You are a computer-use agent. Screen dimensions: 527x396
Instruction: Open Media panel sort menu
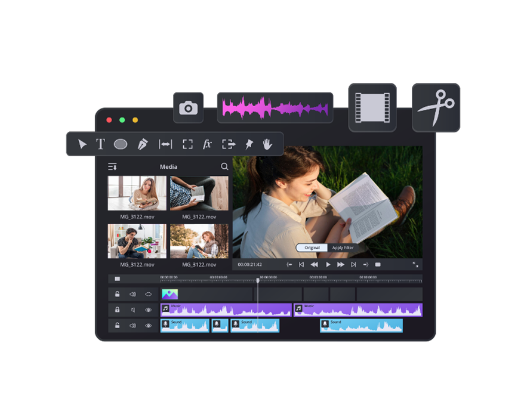pos(112,167)
